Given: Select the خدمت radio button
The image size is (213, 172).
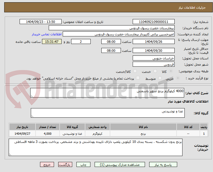Looking at the screenshot, I should [155, 71].
